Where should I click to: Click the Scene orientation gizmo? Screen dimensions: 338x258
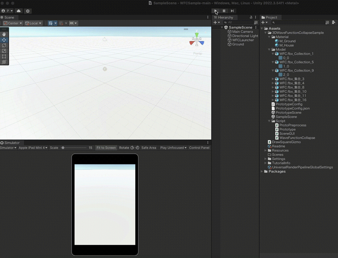pos(196,41)
